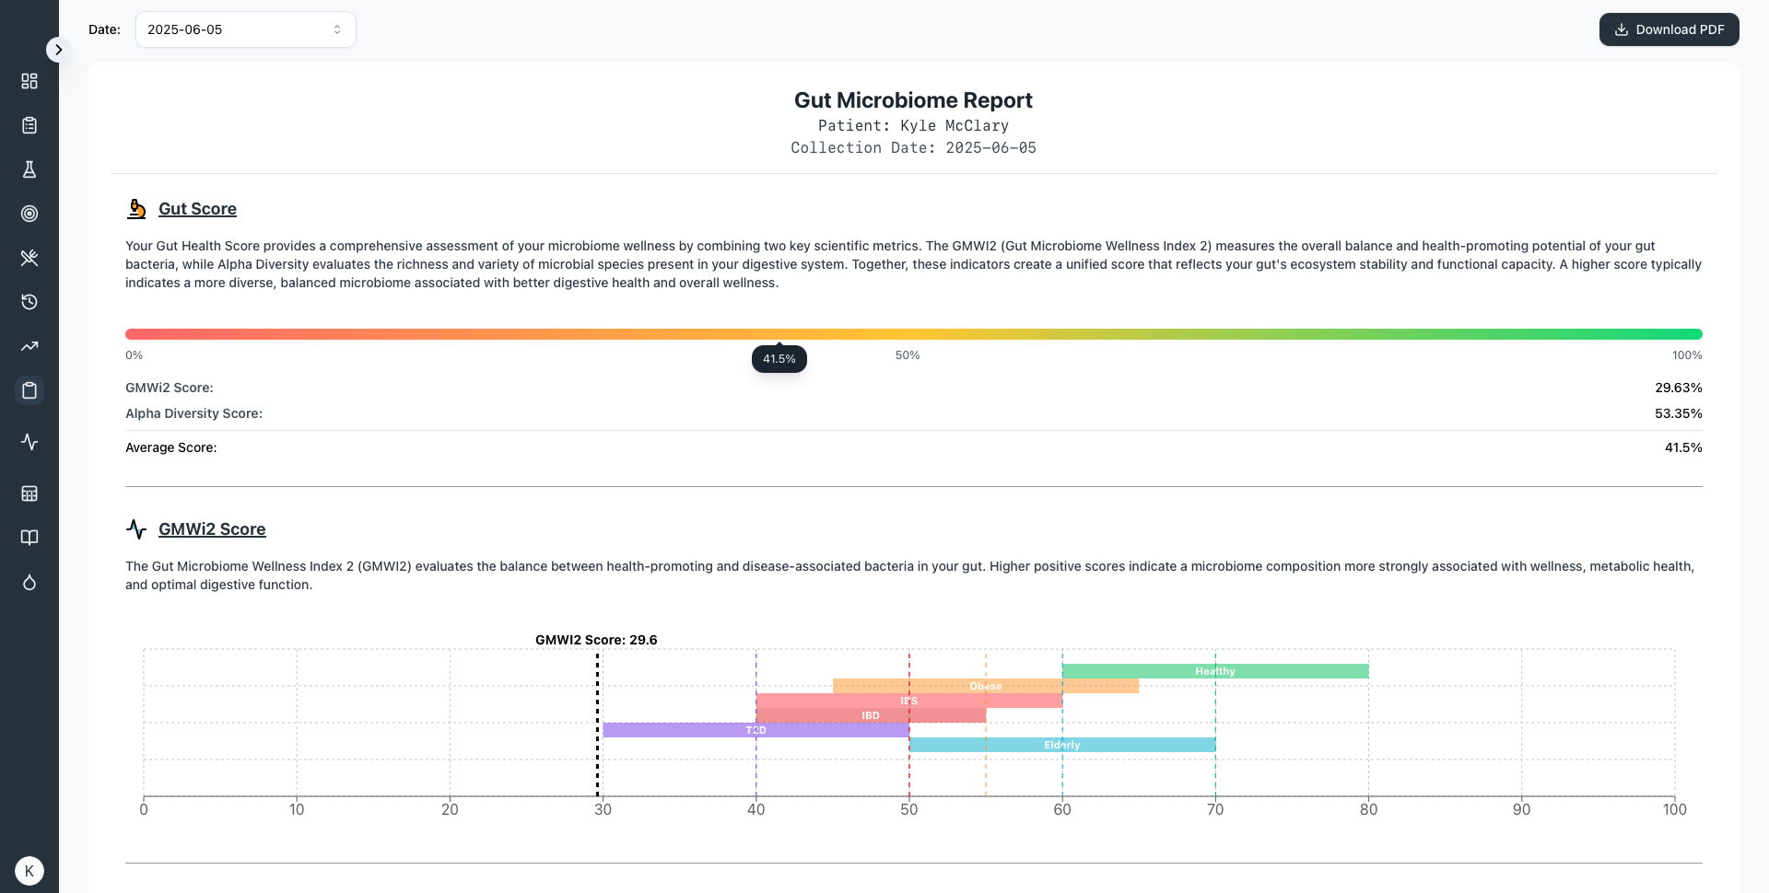
Task: Click the green Healthy bar in chart
Action: pos(1214,671)
